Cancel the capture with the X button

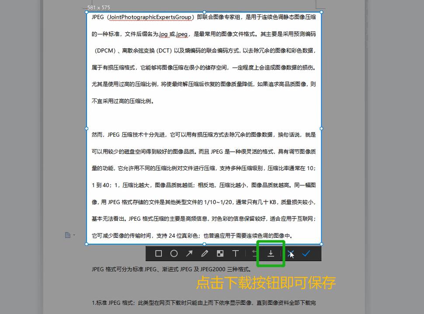(290, 253)
